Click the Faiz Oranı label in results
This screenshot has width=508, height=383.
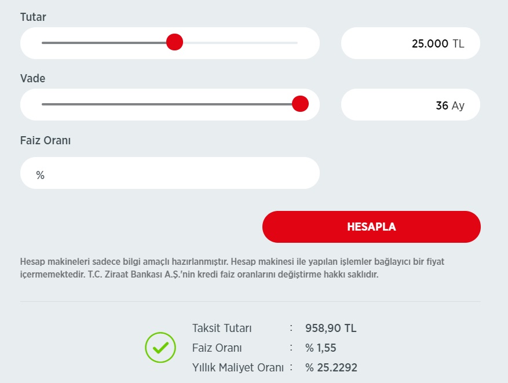coord(217,348)
